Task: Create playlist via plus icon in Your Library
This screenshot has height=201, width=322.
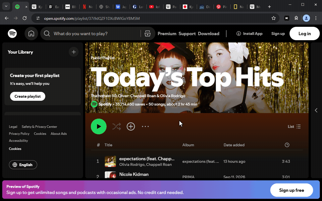Action: pyautogui.click(x=74, y=52)
